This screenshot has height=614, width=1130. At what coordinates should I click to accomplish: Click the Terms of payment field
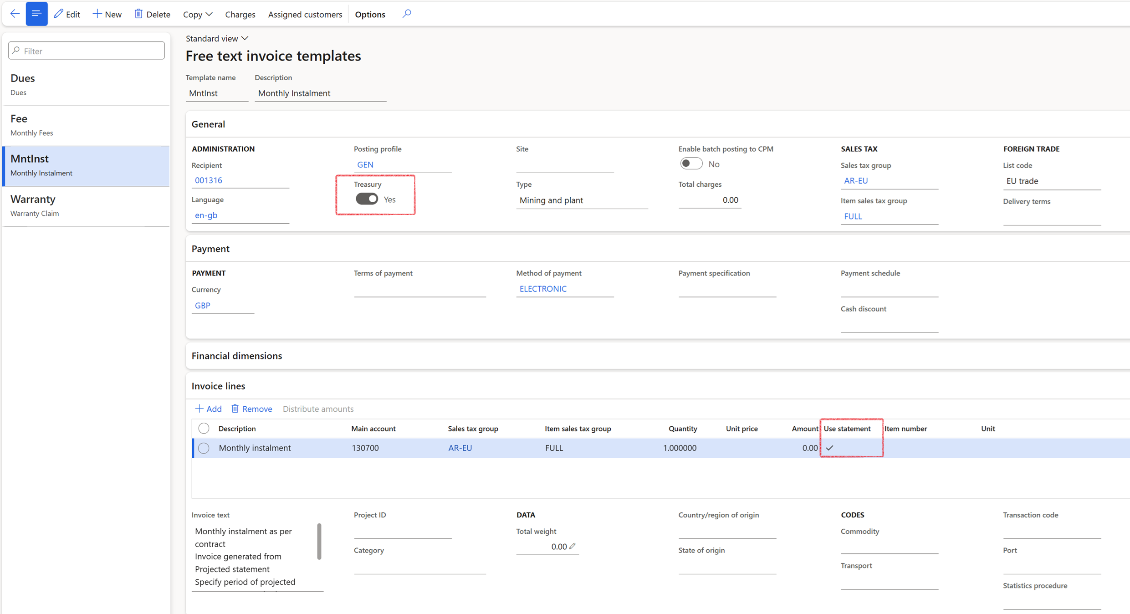point(420,289)
